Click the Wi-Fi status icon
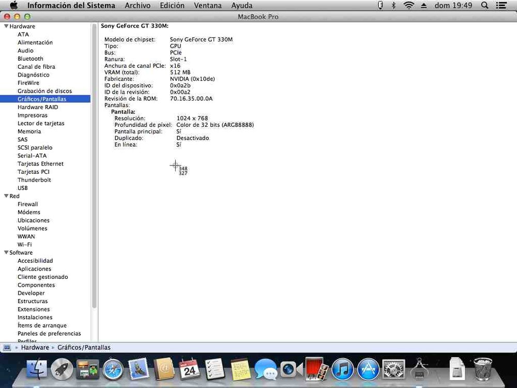 click(409, 5)
